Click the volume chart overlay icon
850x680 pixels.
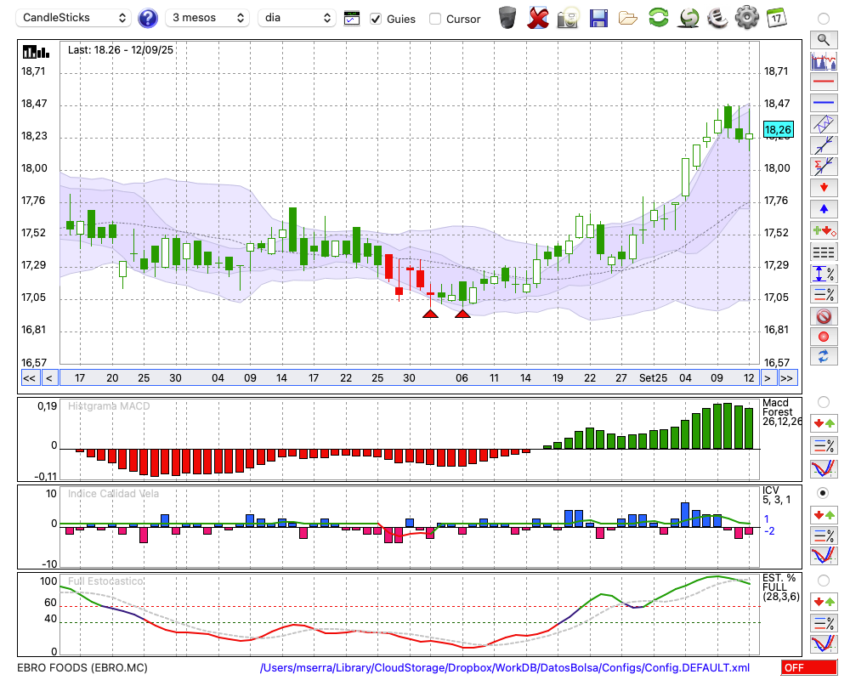click(x=824, y=60)
